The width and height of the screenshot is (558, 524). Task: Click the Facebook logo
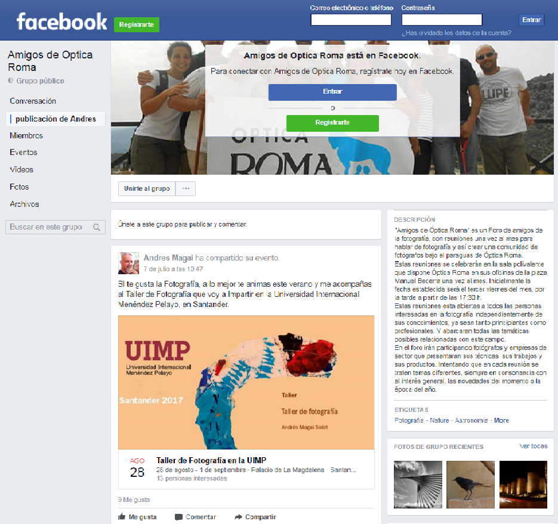61,21
